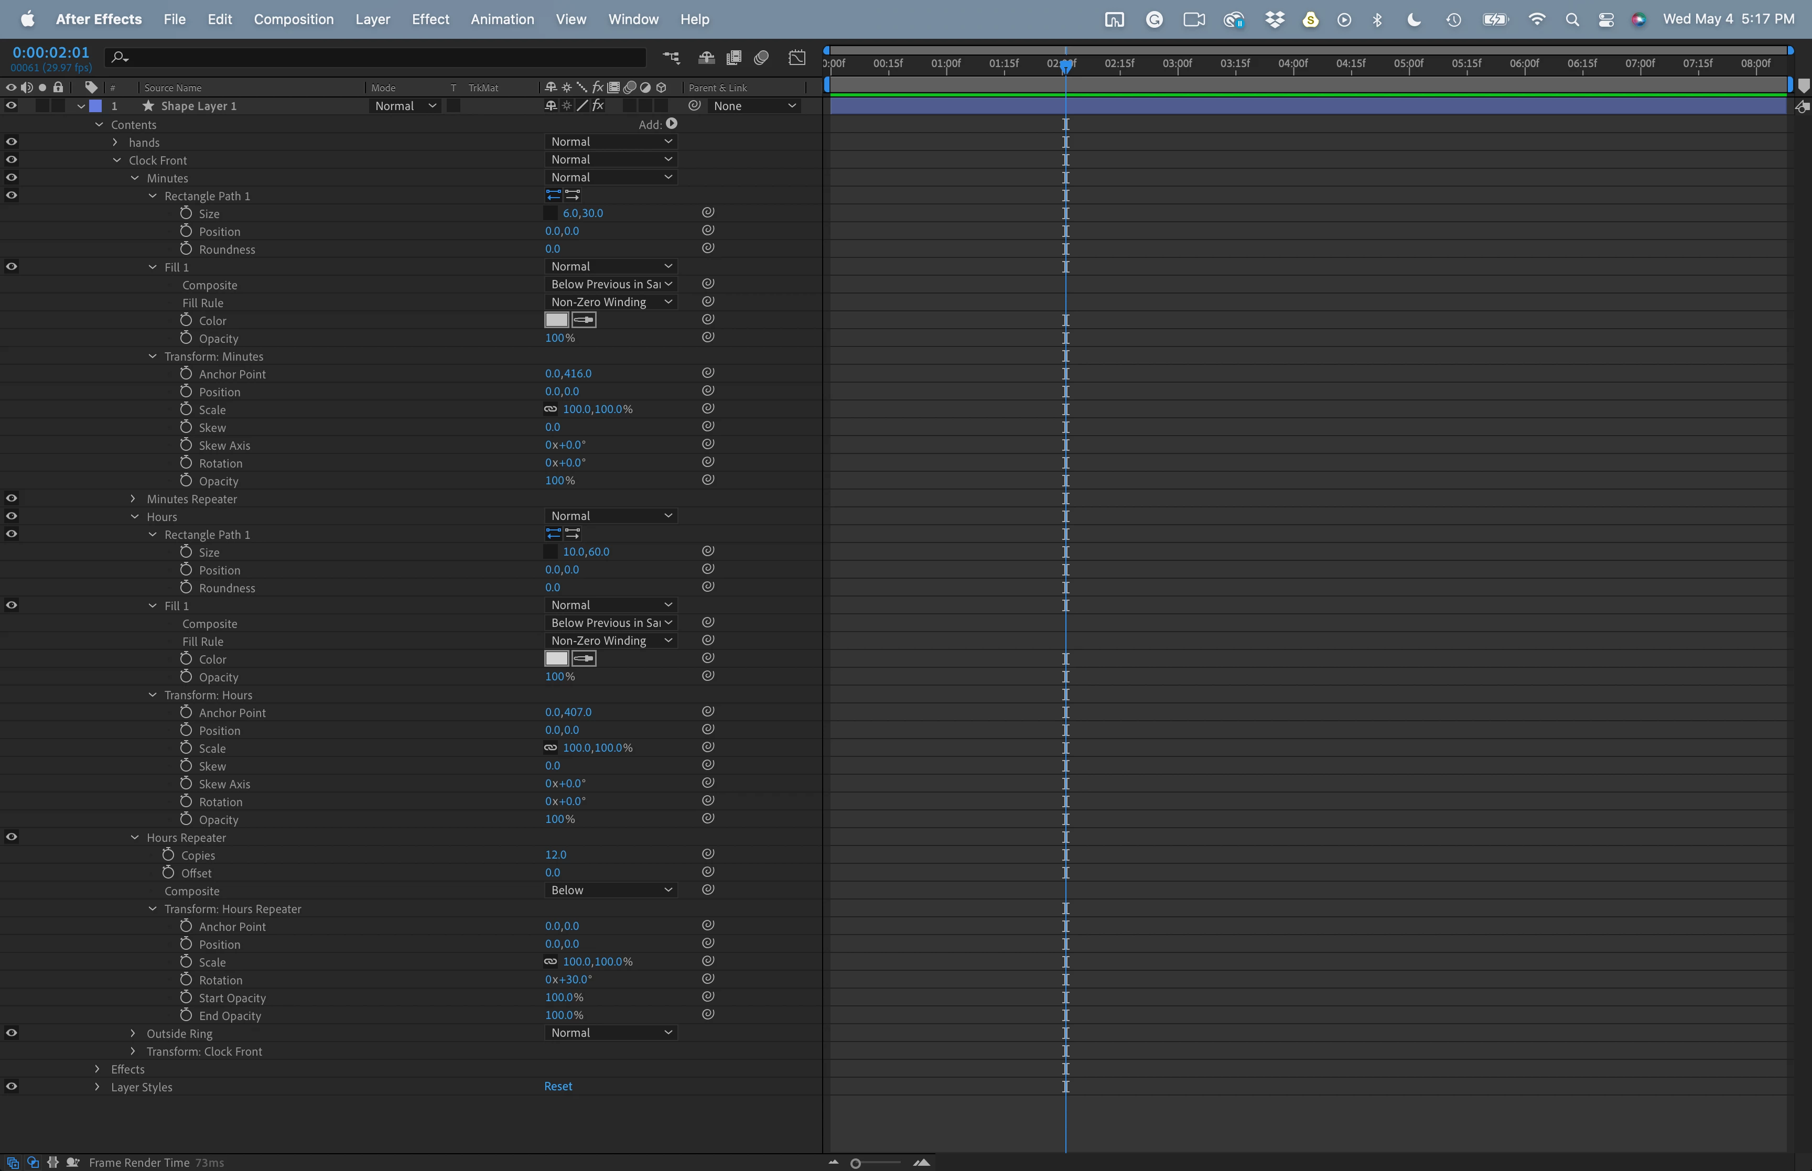This screenshot has height=1171, width=1812.
Task: Open the Parent & Link None dropdown
Action: tap(753, 106)
